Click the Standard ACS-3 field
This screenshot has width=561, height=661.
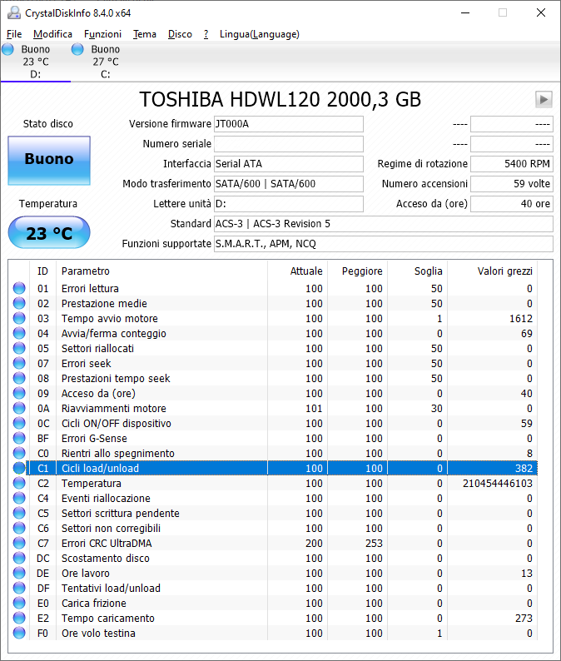[x=384, y=224]
